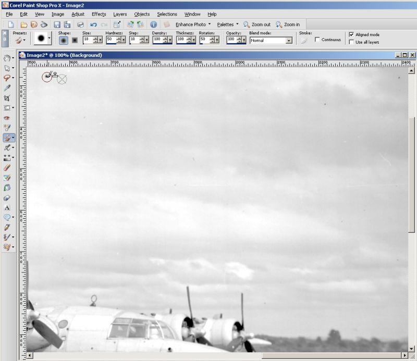This screenshot has width=417, height=361.
Task: Click the Size value field
Action: (87, 40)
